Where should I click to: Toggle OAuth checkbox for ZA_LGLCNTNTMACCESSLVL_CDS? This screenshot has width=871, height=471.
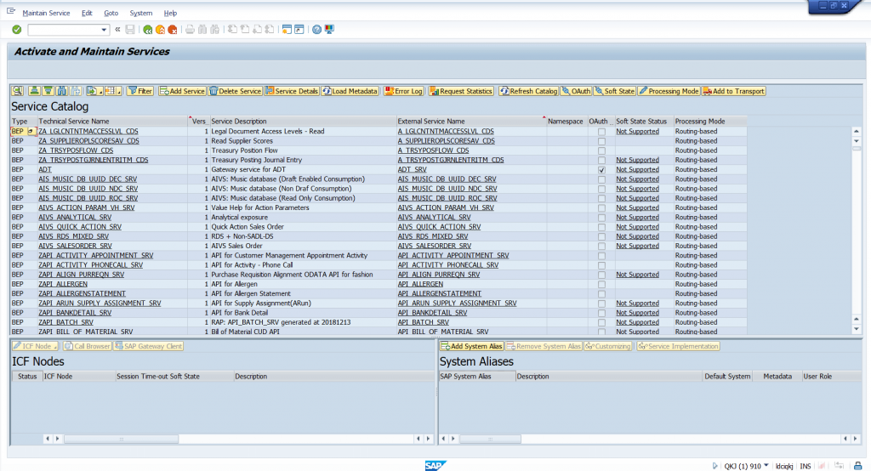(601, 132)
